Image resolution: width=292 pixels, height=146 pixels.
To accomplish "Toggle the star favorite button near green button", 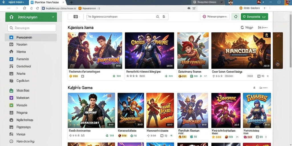I will coord(236,17).
